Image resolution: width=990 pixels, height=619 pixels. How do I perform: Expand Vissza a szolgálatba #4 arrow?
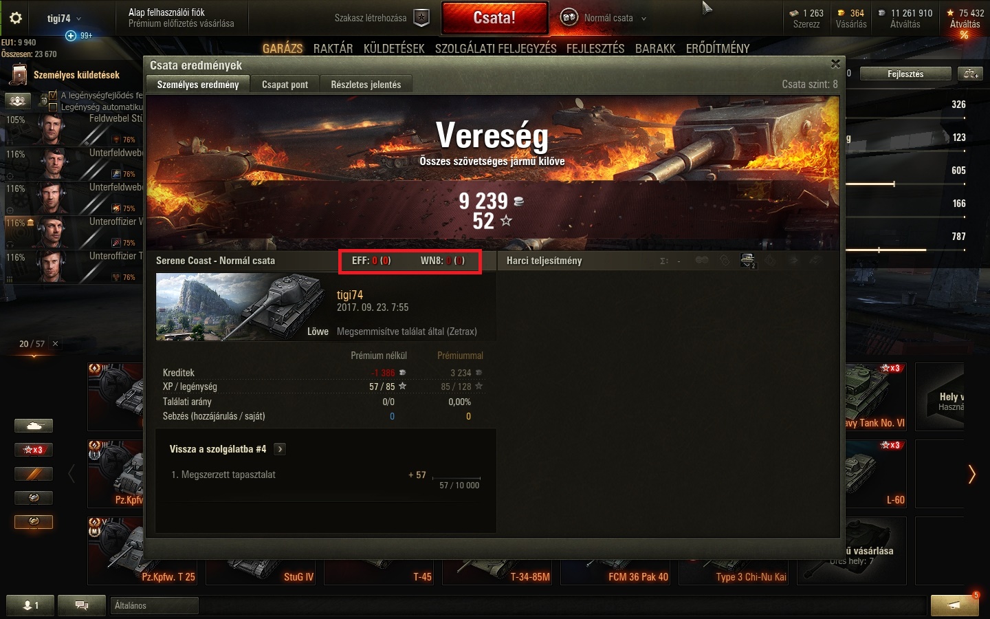(x=280, y=449)
